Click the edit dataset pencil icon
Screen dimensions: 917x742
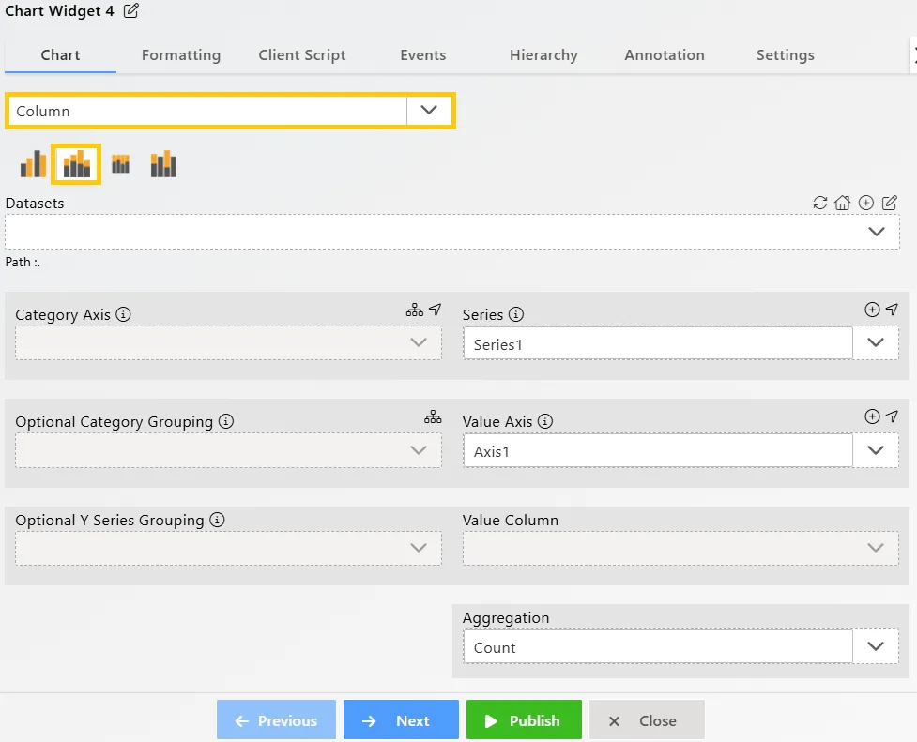[890, 203]
